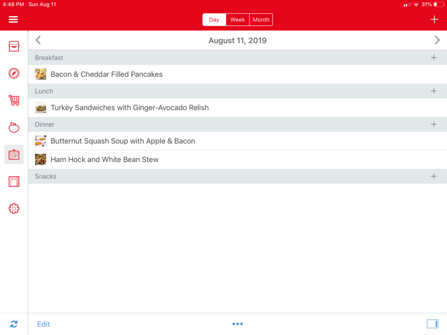Switch to Day view
This screenshot has height=335, width=447.
pyautogui.click(x=214, y=20)
